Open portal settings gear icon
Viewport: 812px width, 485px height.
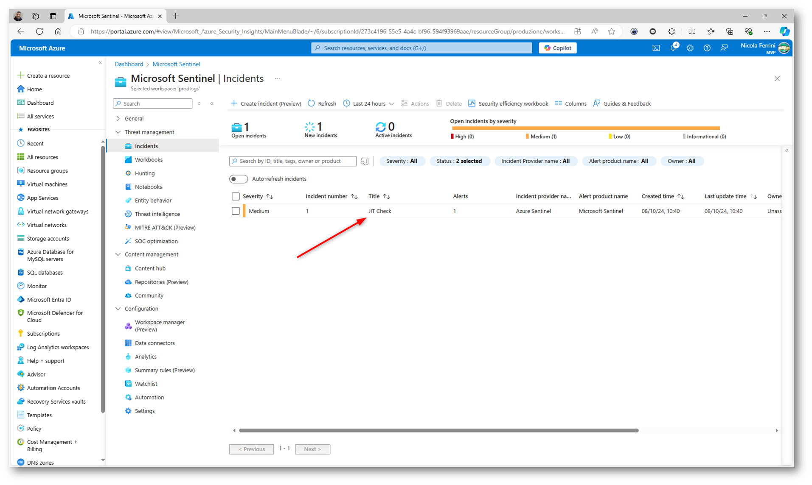pyautogui.click(x=690, y=48)
